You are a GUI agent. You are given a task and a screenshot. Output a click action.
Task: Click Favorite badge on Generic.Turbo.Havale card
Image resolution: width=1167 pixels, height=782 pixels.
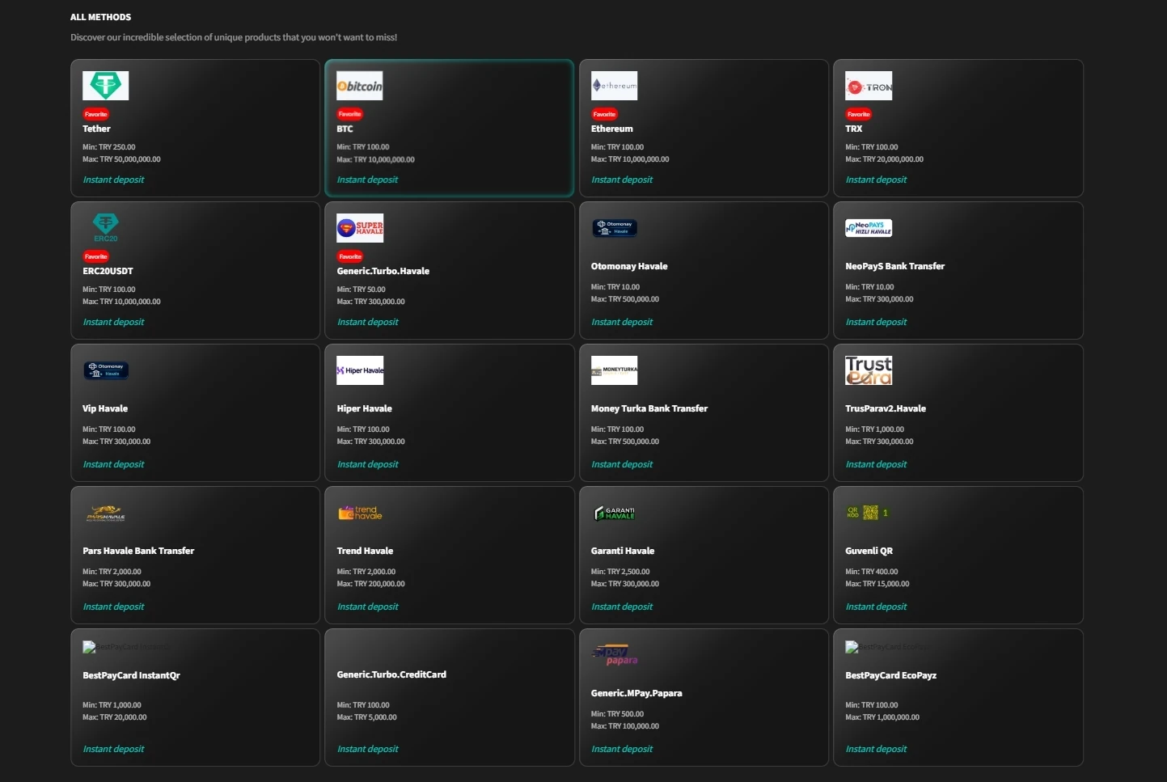pyautogui.click(x=350, y=256)
